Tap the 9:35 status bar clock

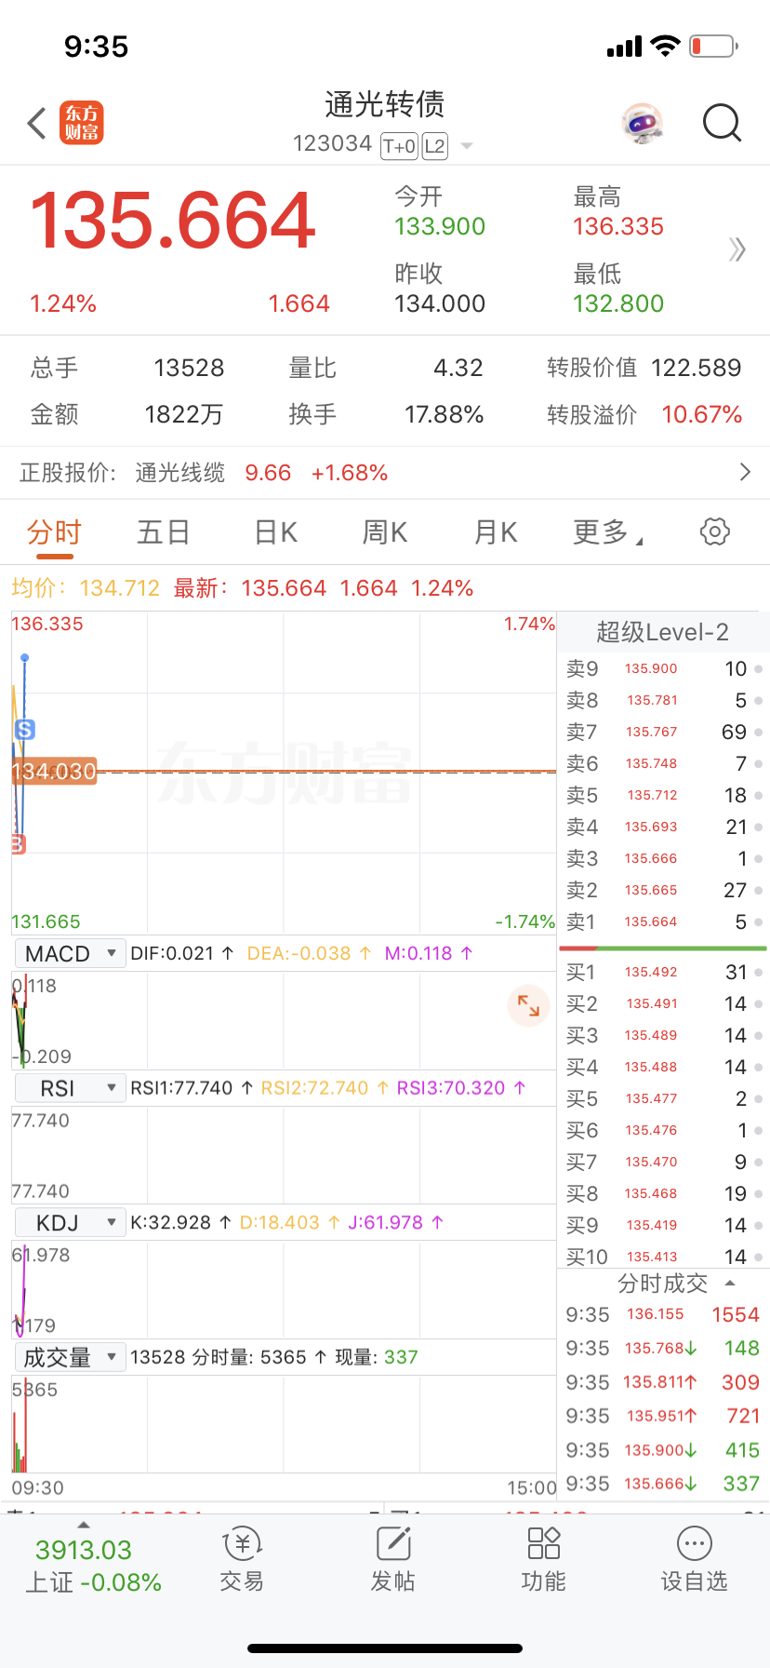[97, 47]
